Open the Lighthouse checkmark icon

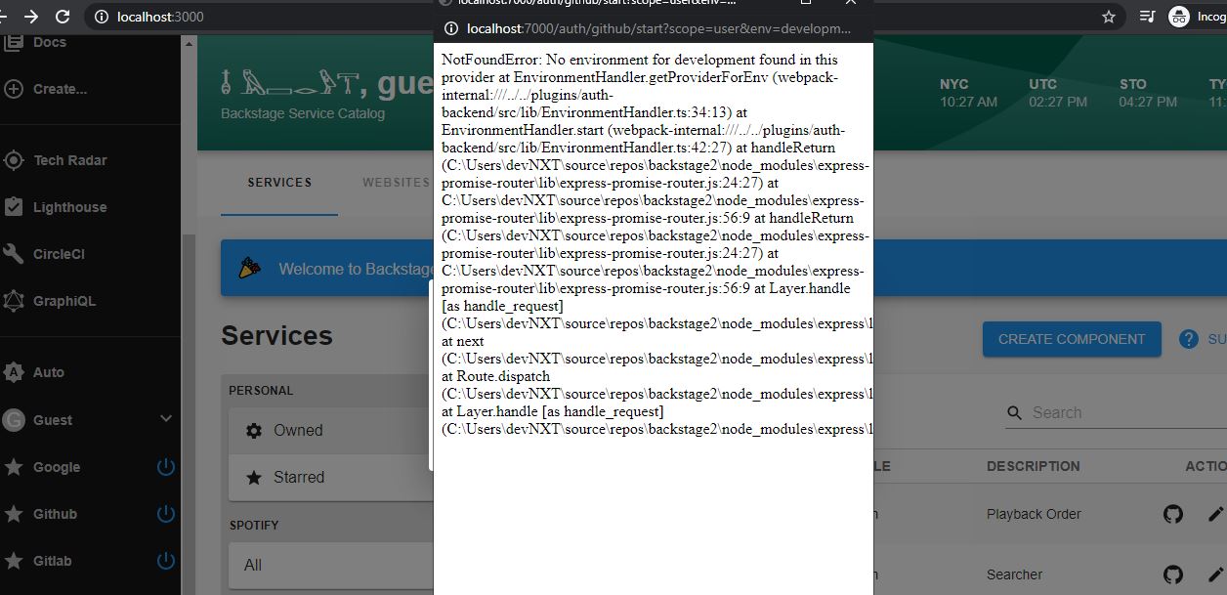point(14,207)
